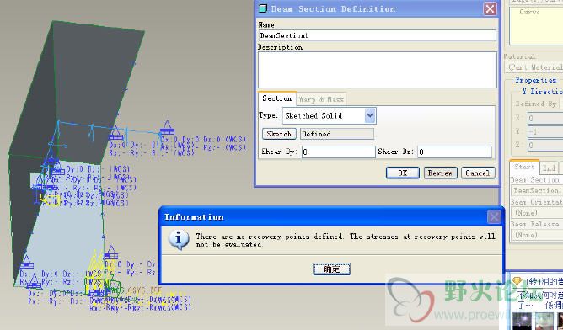
Task: Click the information bubble icon
Action: coord(179,240)
